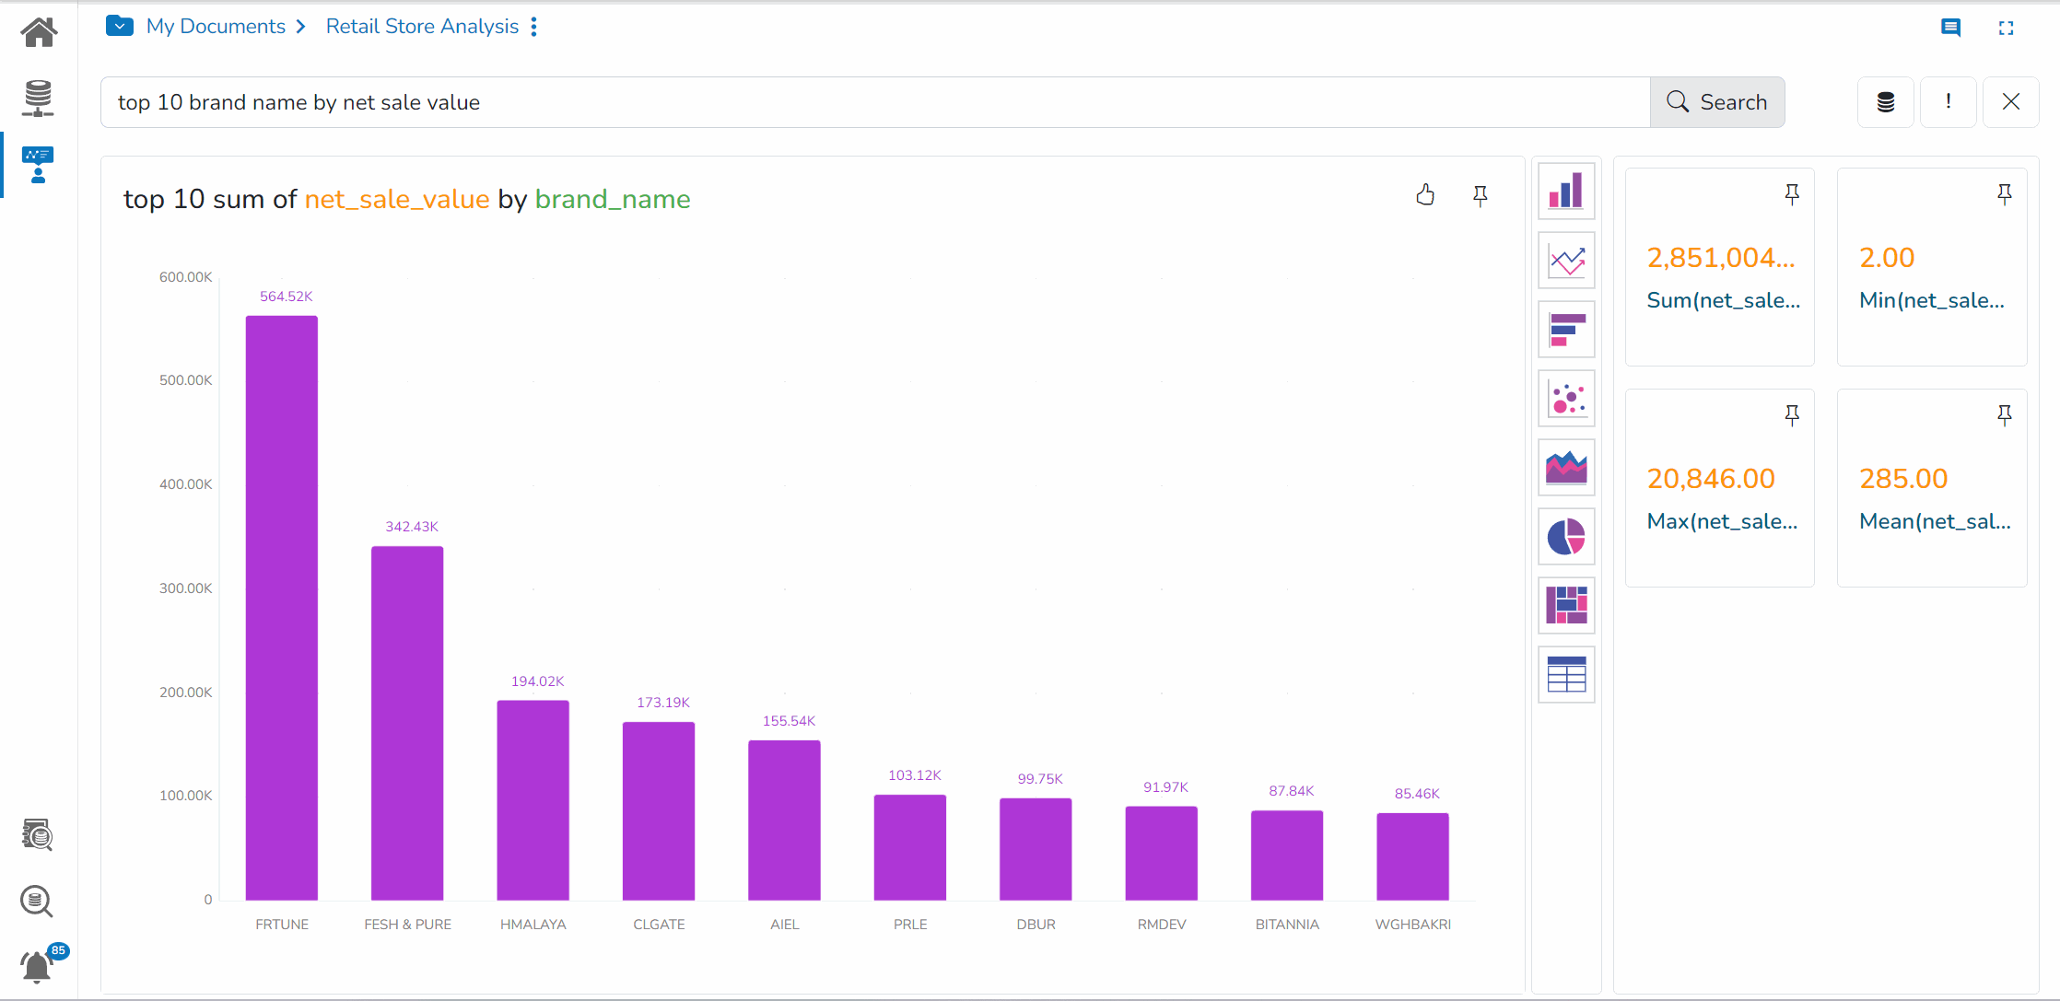Switch to column bar chart type
Screen dimensions: 2060x1001
[x=1566, y=191]
